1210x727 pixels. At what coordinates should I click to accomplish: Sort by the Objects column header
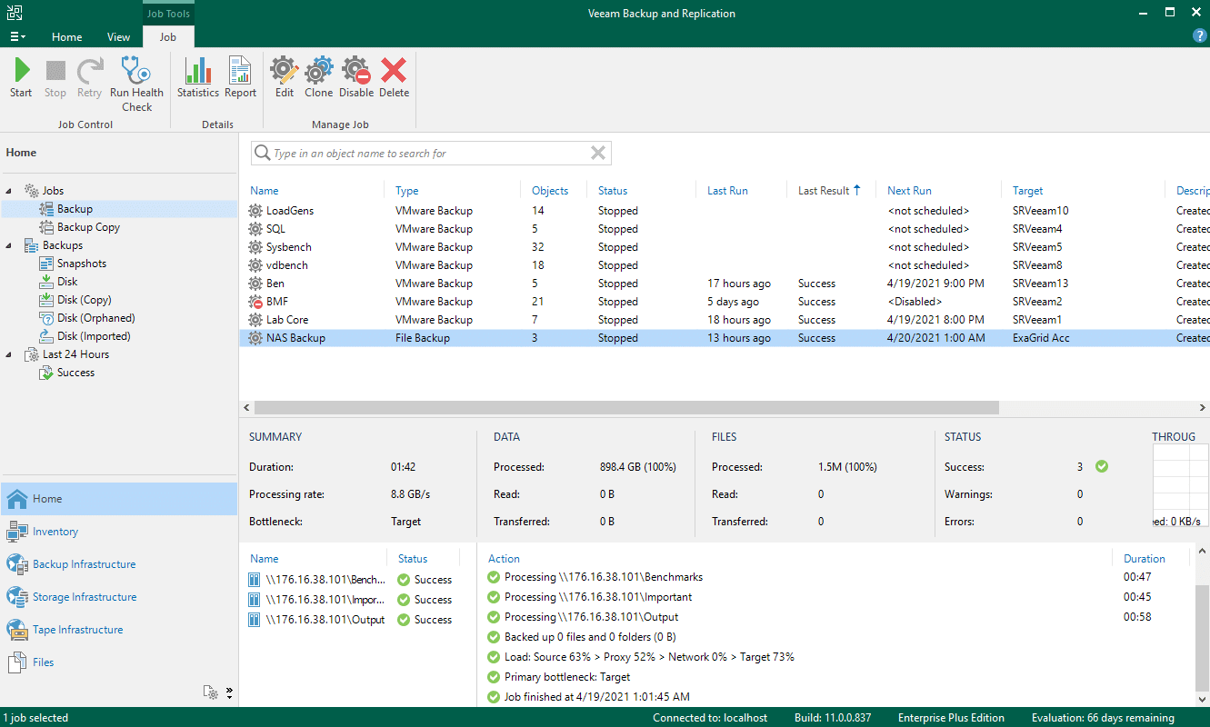click(x=550, y=191)
